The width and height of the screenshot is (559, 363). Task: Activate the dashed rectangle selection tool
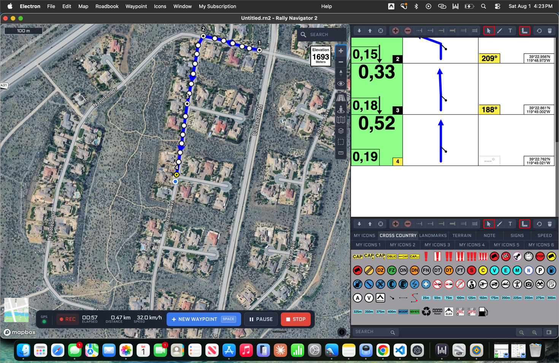click(341, 142)
